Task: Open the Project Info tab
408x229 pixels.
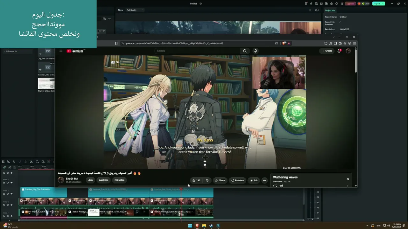Action: (330, 10)
